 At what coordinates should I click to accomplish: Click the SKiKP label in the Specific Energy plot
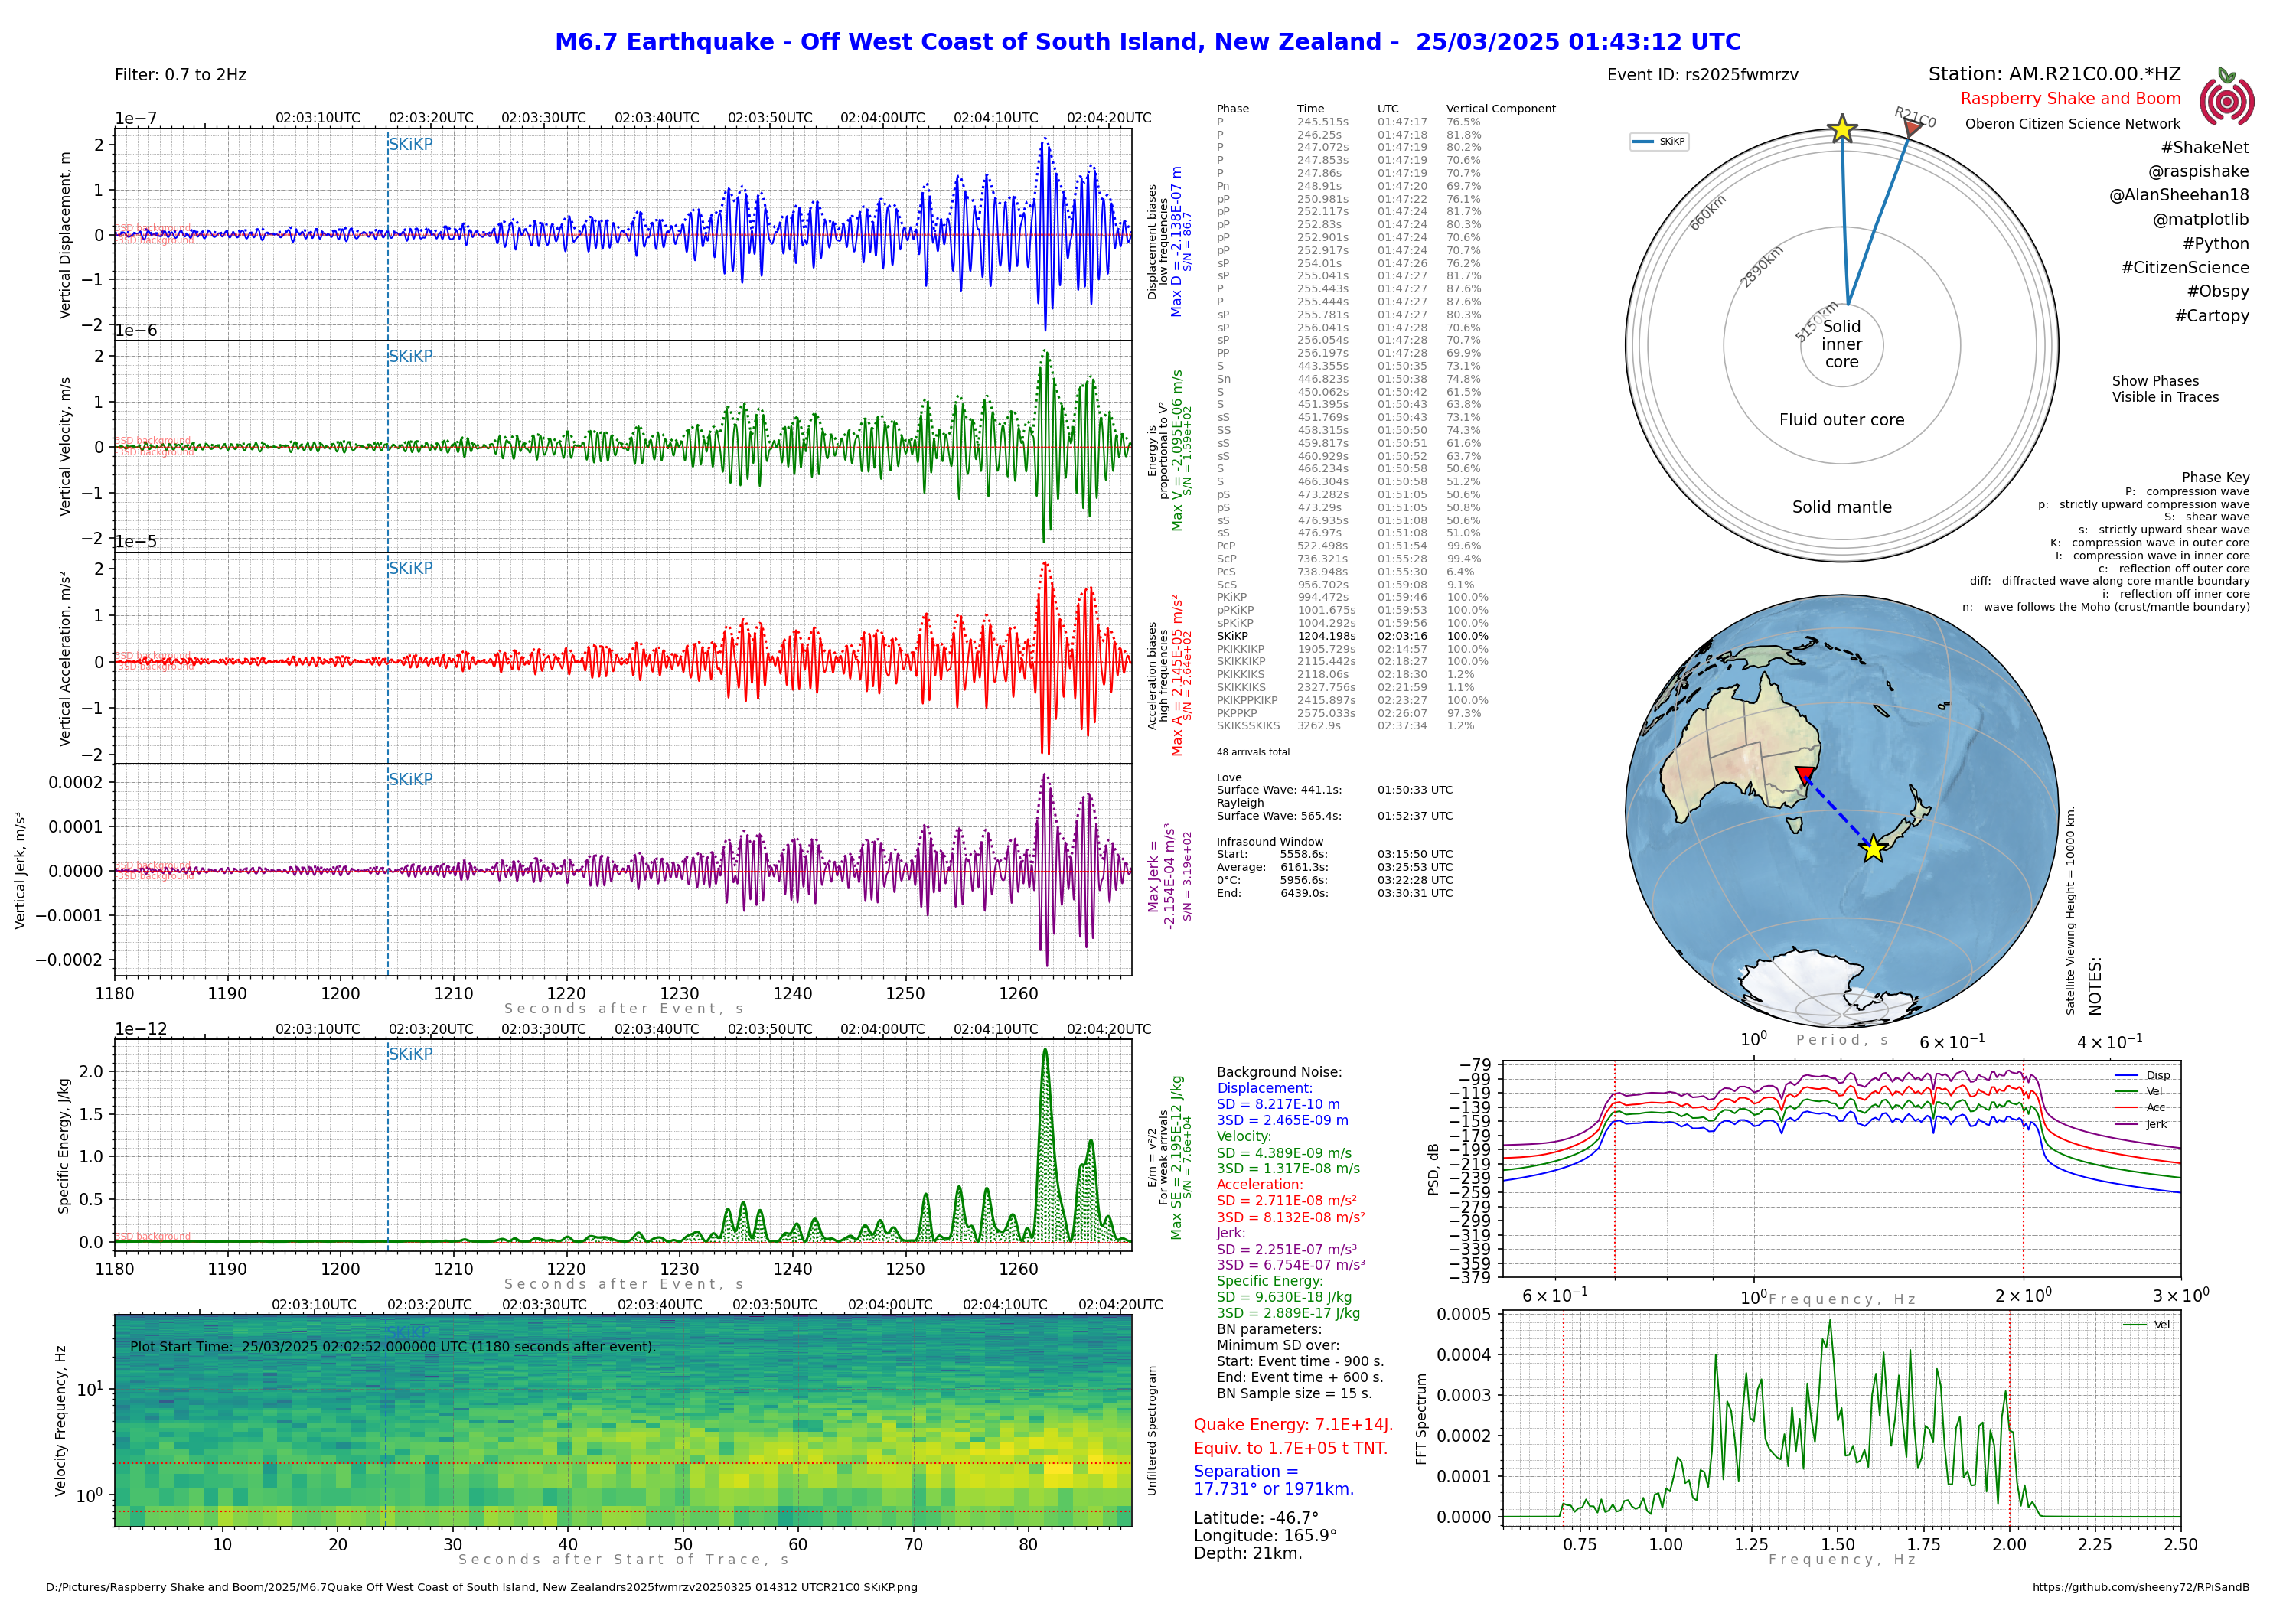point(410,1054)
